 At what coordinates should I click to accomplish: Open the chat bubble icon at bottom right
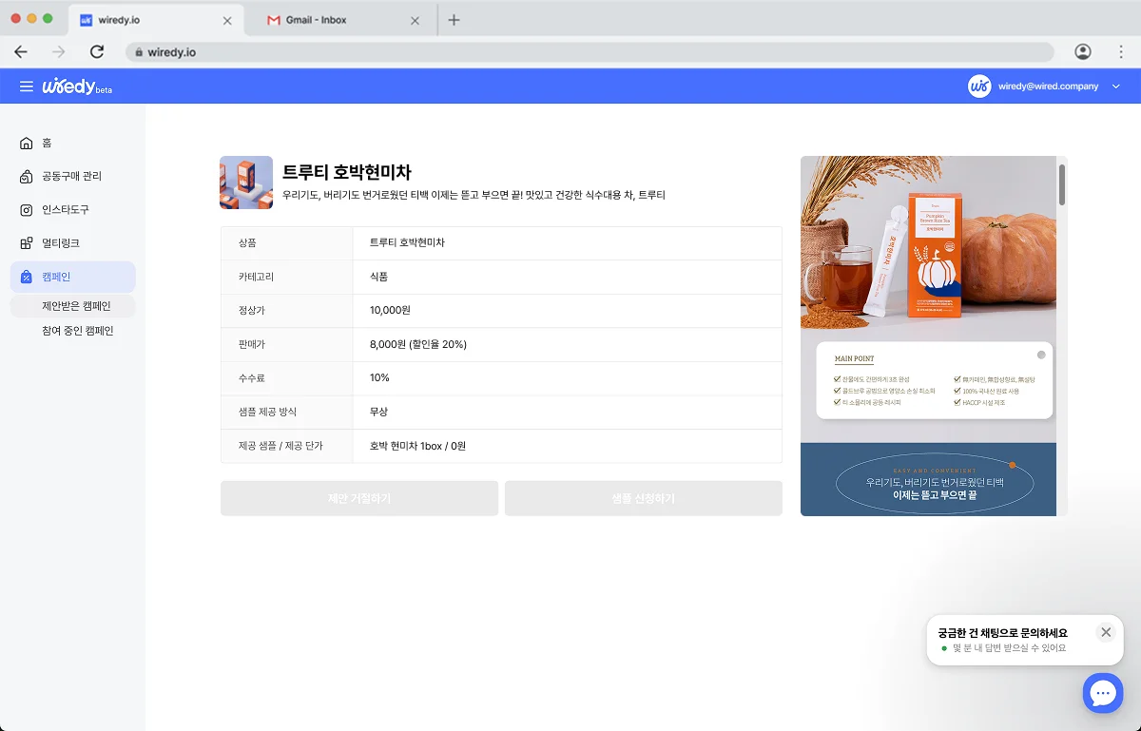[1103, 693]
